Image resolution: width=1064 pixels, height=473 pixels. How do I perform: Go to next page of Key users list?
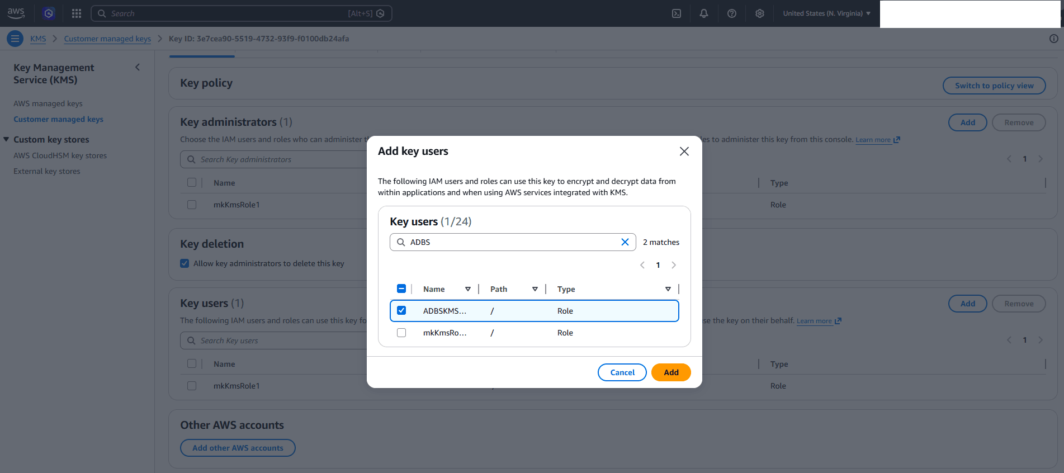1041,340
